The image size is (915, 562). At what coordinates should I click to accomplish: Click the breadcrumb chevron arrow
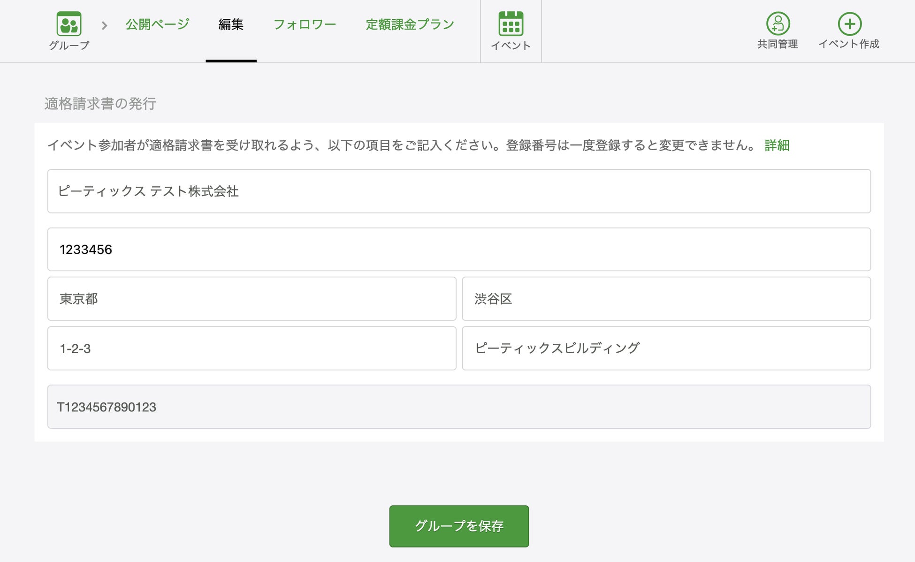click(x=105, y=25)
